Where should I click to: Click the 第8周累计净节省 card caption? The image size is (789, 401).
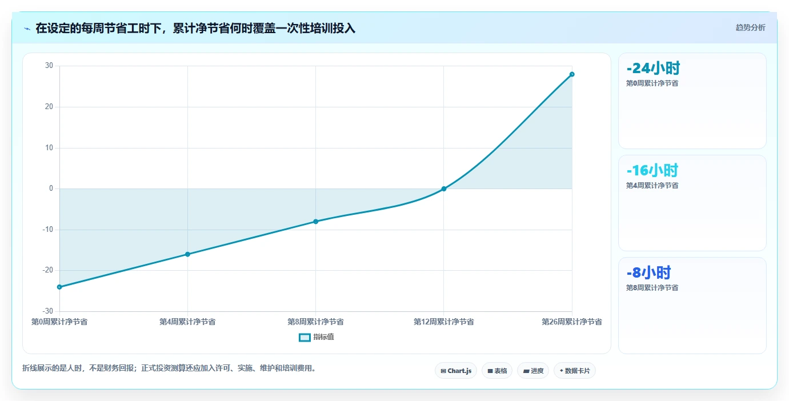tap(652, 288)
